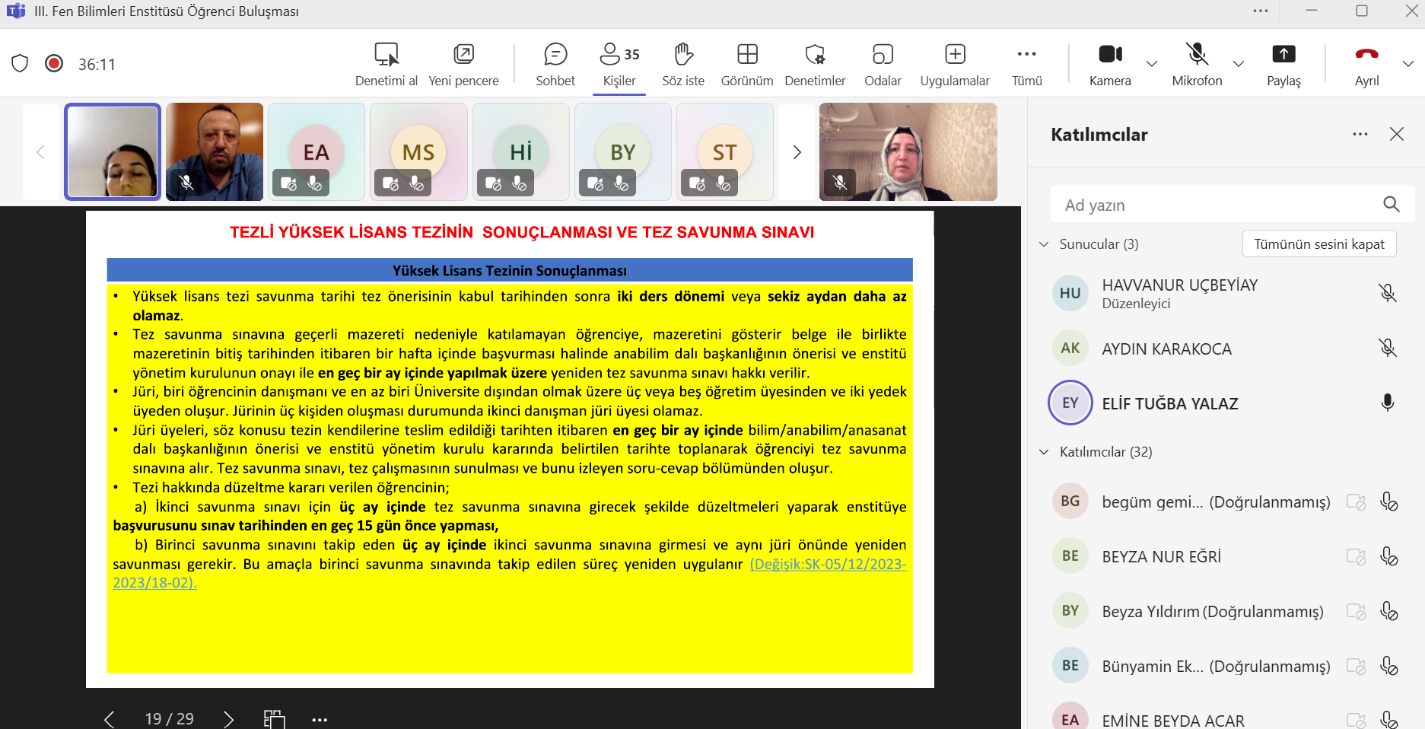
Task: Open Odalar breakout rooms
Action: click(x=882, y=64)
